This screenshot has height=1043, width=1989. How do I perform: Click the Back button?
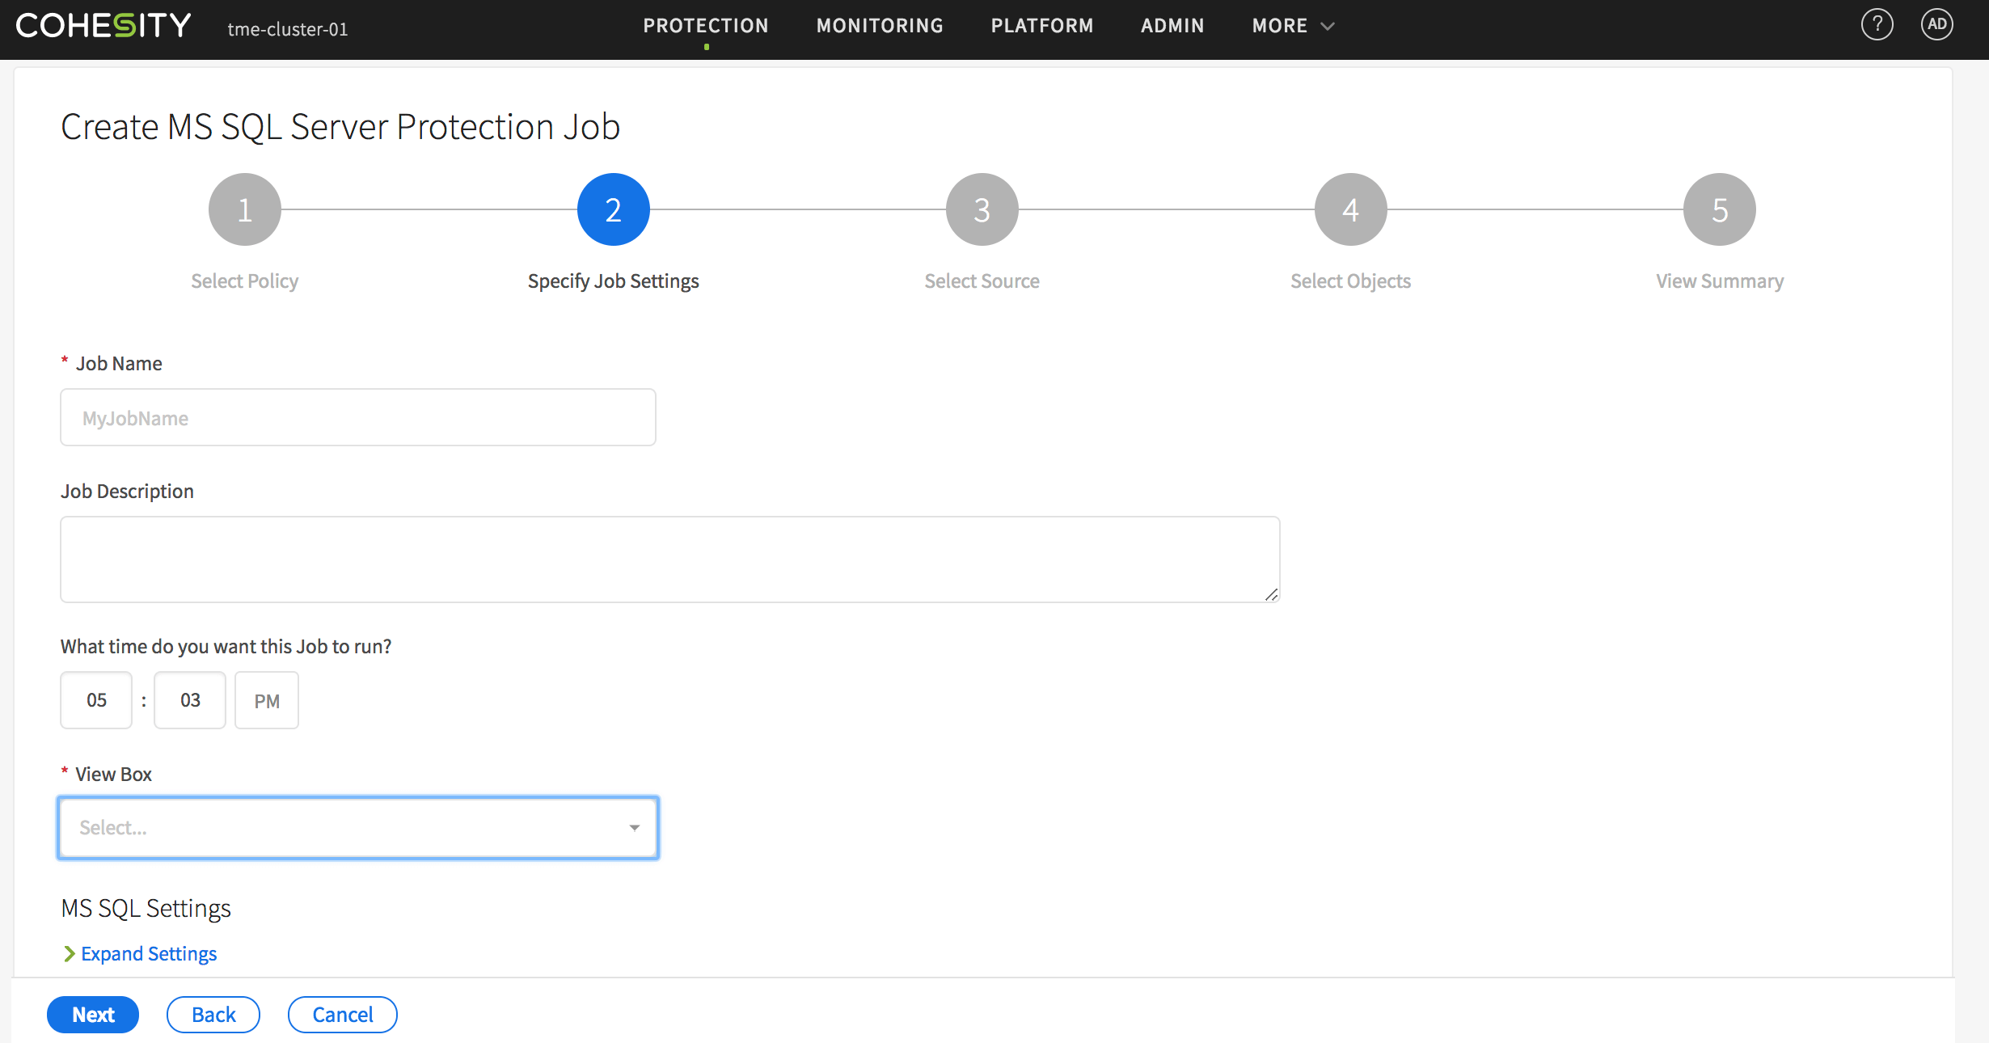(x=213, y=1015)
